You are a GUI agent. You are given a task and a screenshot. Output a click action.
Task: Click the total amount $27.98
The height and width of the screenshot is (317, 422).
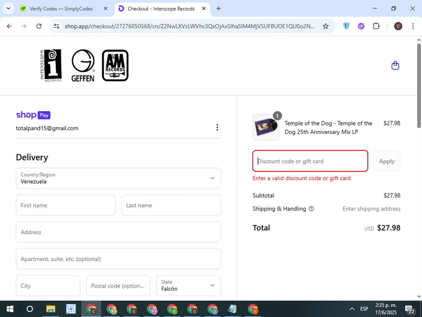389,228
